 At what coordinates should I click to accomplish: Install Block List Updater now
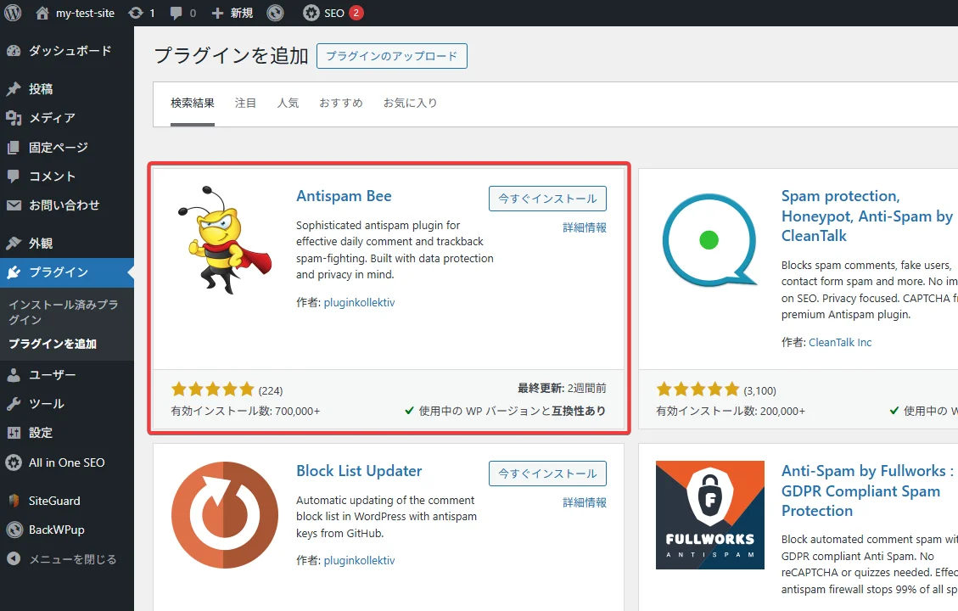point(547,474)
